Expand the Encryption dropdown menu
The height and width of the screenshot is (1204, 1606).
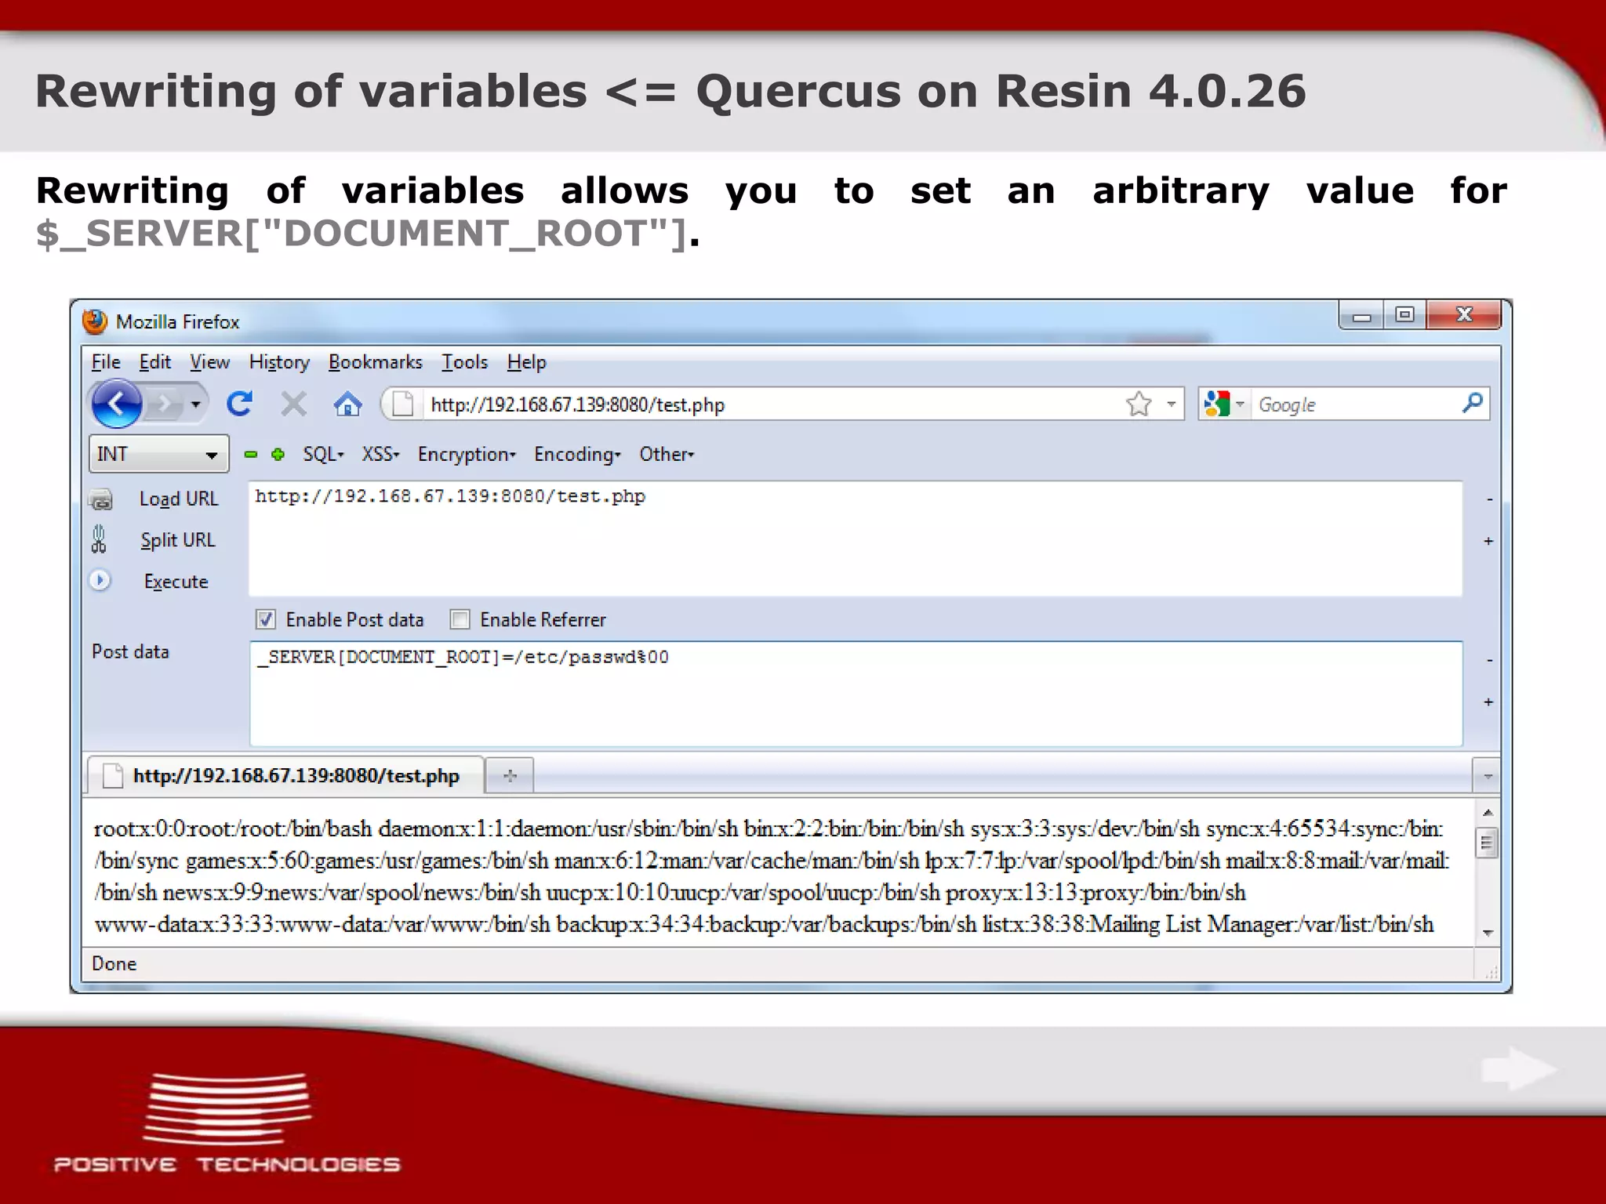tap(467, 454)
